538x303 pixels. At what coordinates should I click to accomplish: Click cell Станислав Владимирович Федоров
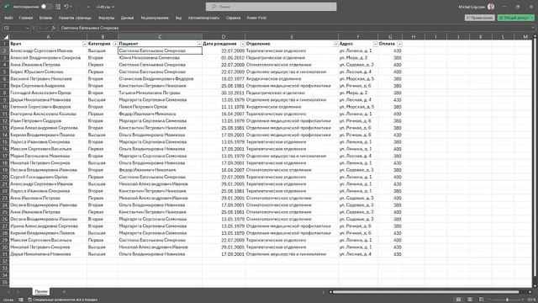coord(160,78)
